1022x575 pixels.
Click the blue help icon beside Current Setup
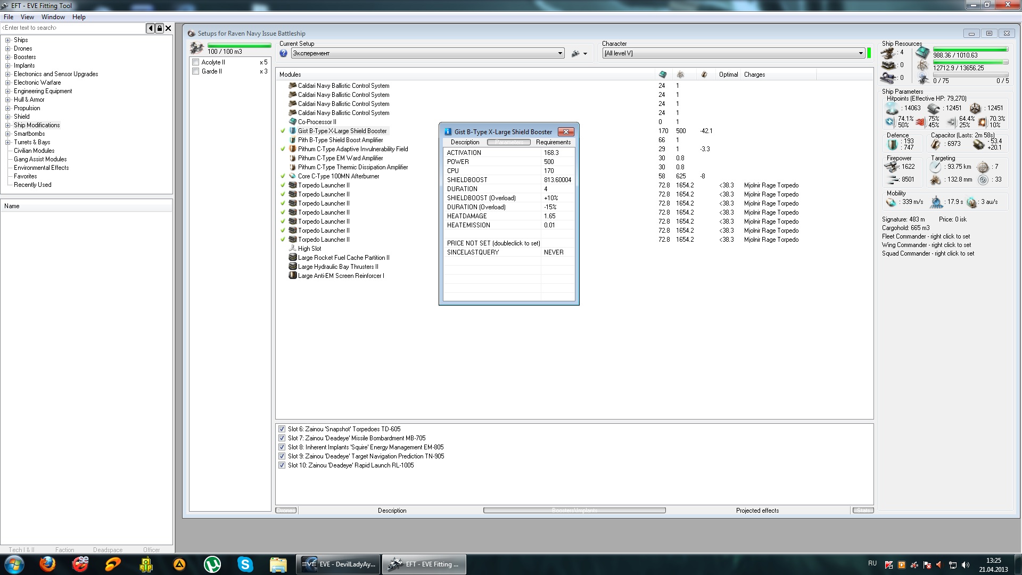coord(284,53)
